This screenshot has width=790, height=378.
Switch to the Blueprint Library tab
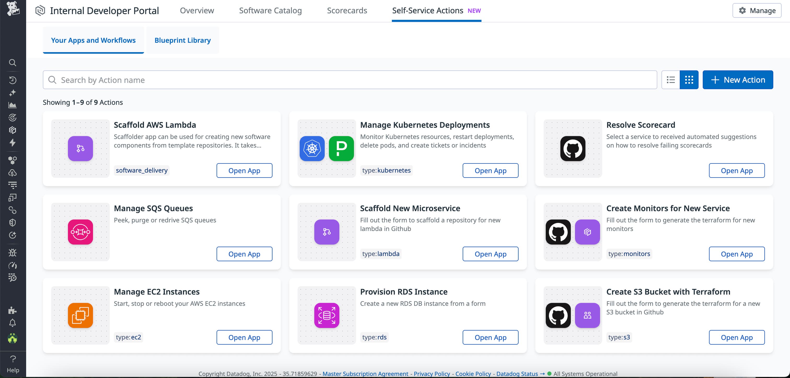point(183,40)
